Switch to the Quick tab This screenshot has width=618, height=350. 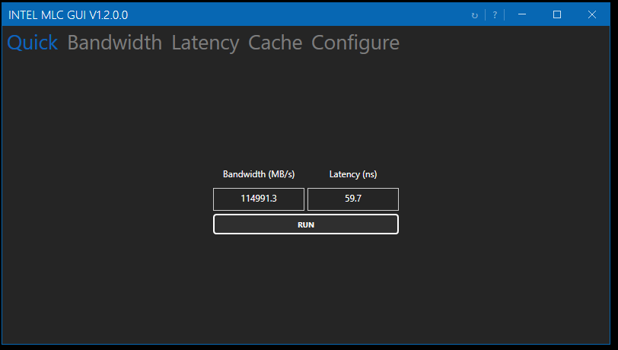pos(32,43)
